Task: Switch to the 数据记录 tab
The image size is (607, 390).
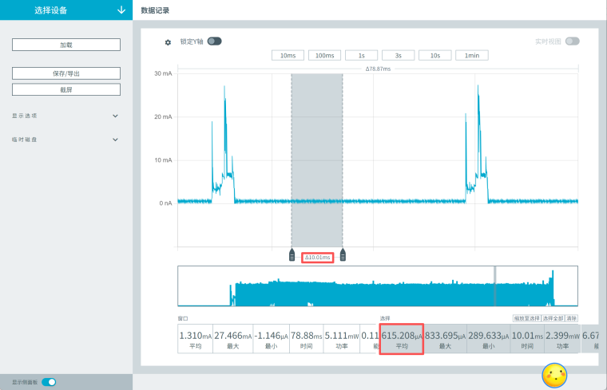Action: [155, 10]
